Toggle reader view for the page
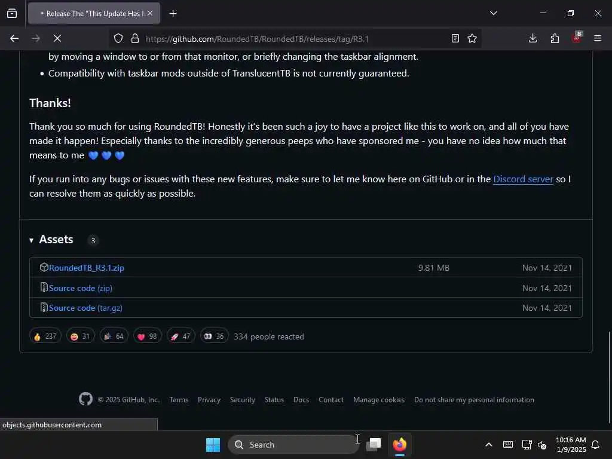The image size is (612, 459). tap(455, 38)
